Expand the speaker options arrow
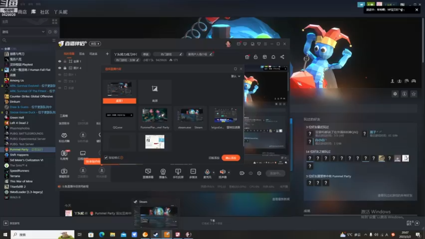The image size is (425, 239). [229, 172]
